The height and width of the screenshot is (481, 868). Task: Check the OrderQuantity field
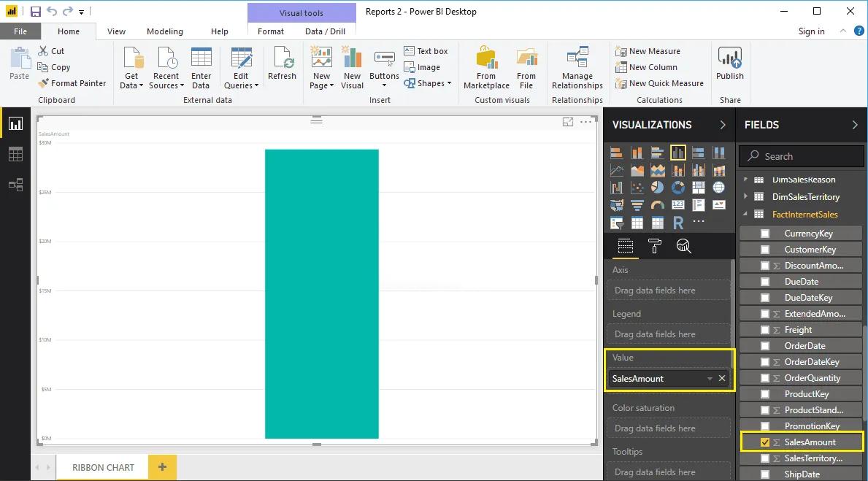pyautogui.click(x=765, y=378)
